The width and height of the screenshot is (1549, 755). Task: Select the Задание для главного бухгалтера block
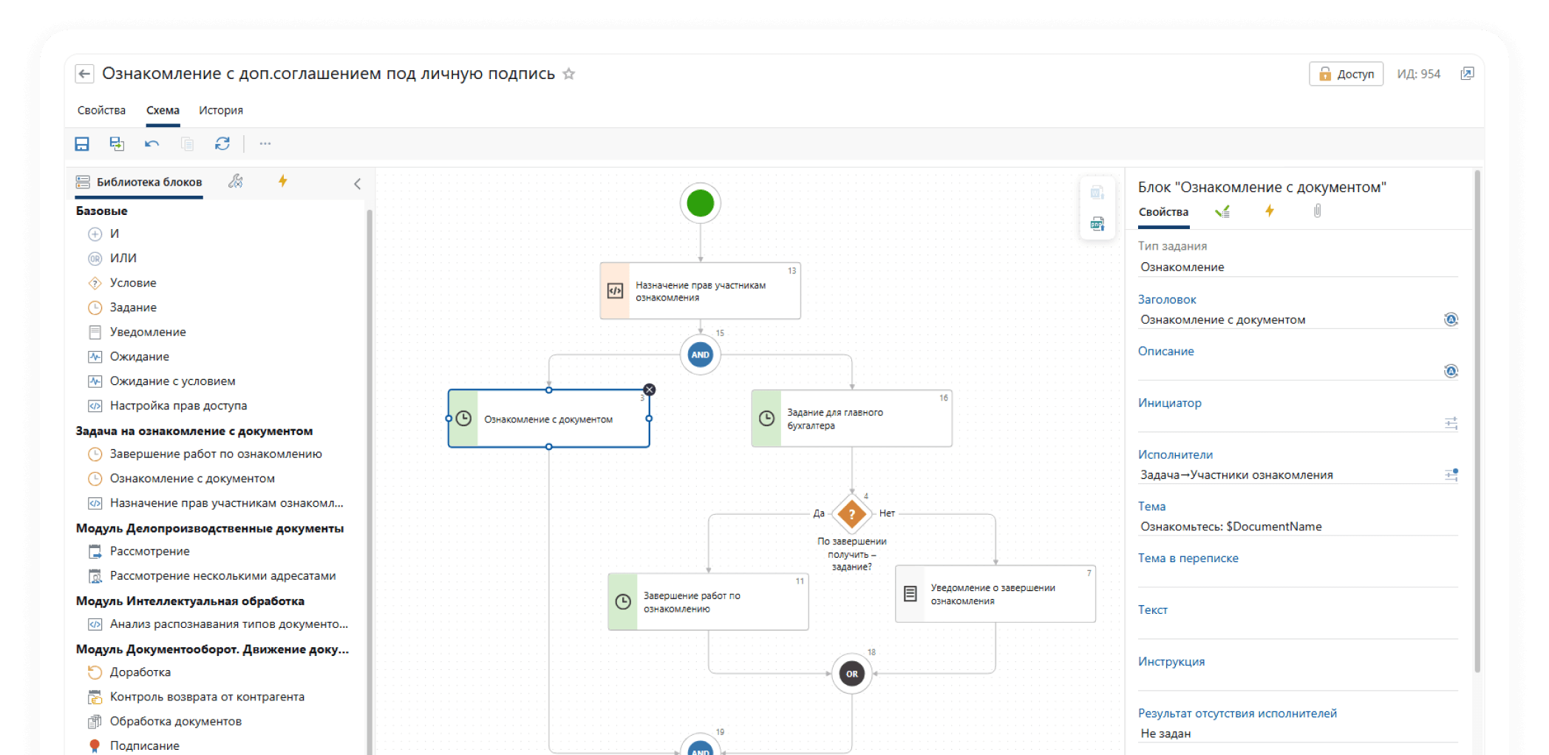tap(851, 418)
